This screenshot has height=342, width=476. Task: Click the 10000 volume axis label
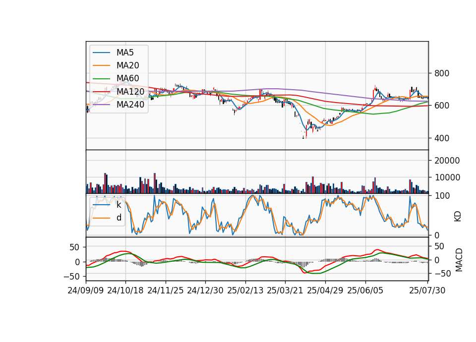click(447, 177)
